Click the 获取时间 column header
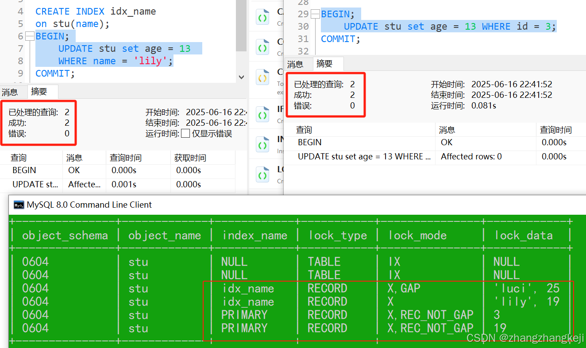This screenshot has width=586, height=348. (x=190, y=158)
